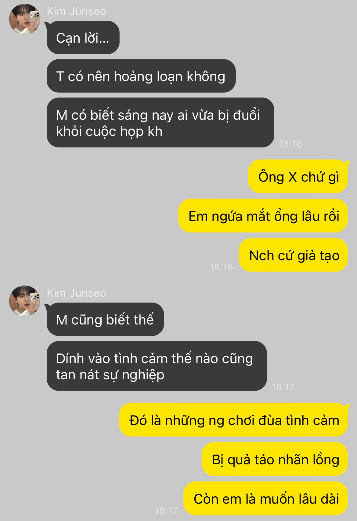Select 'Bị quả táo nhãn lồng' bubble
This screenshot has height=521, width=357.
275,459
